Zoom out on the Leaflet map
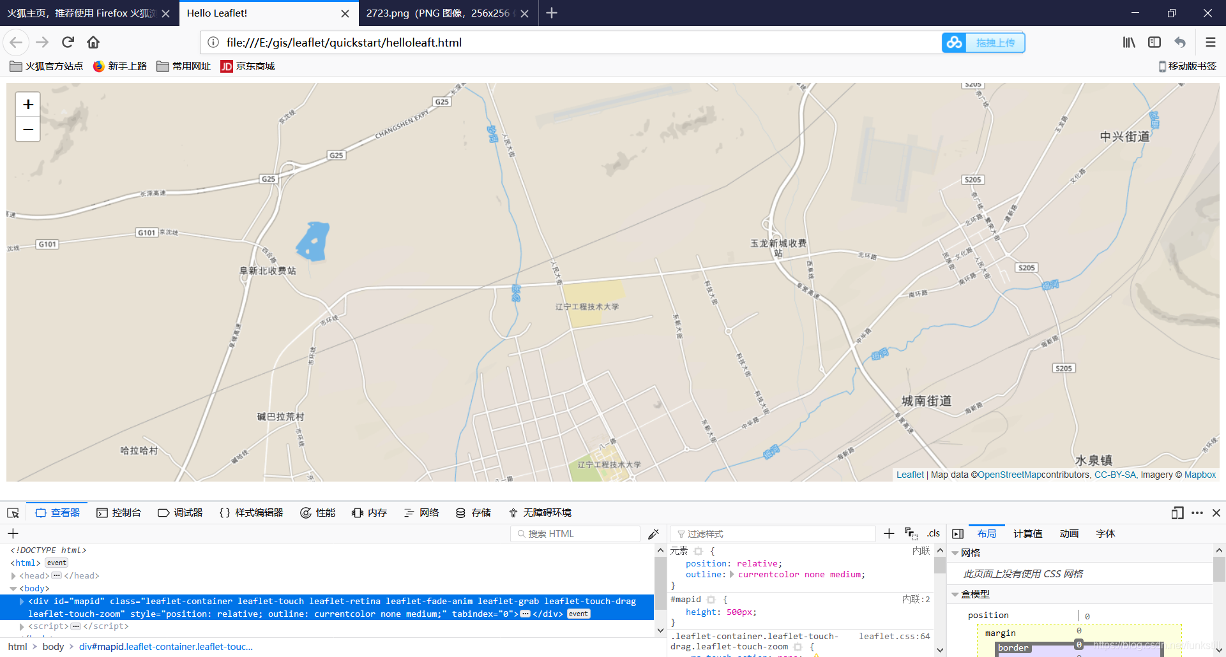This screenshot has width=1226, height=657. coord(28,129)
